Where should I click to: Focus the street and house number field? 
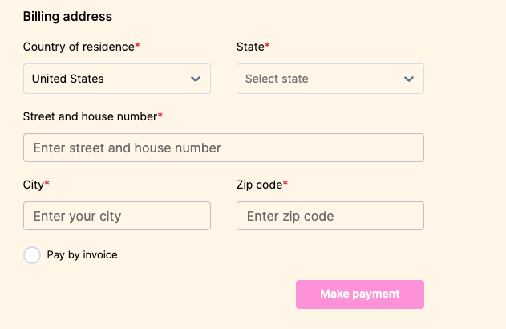224,148
